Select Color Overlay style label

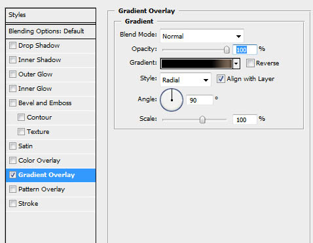tap(39, 161)
